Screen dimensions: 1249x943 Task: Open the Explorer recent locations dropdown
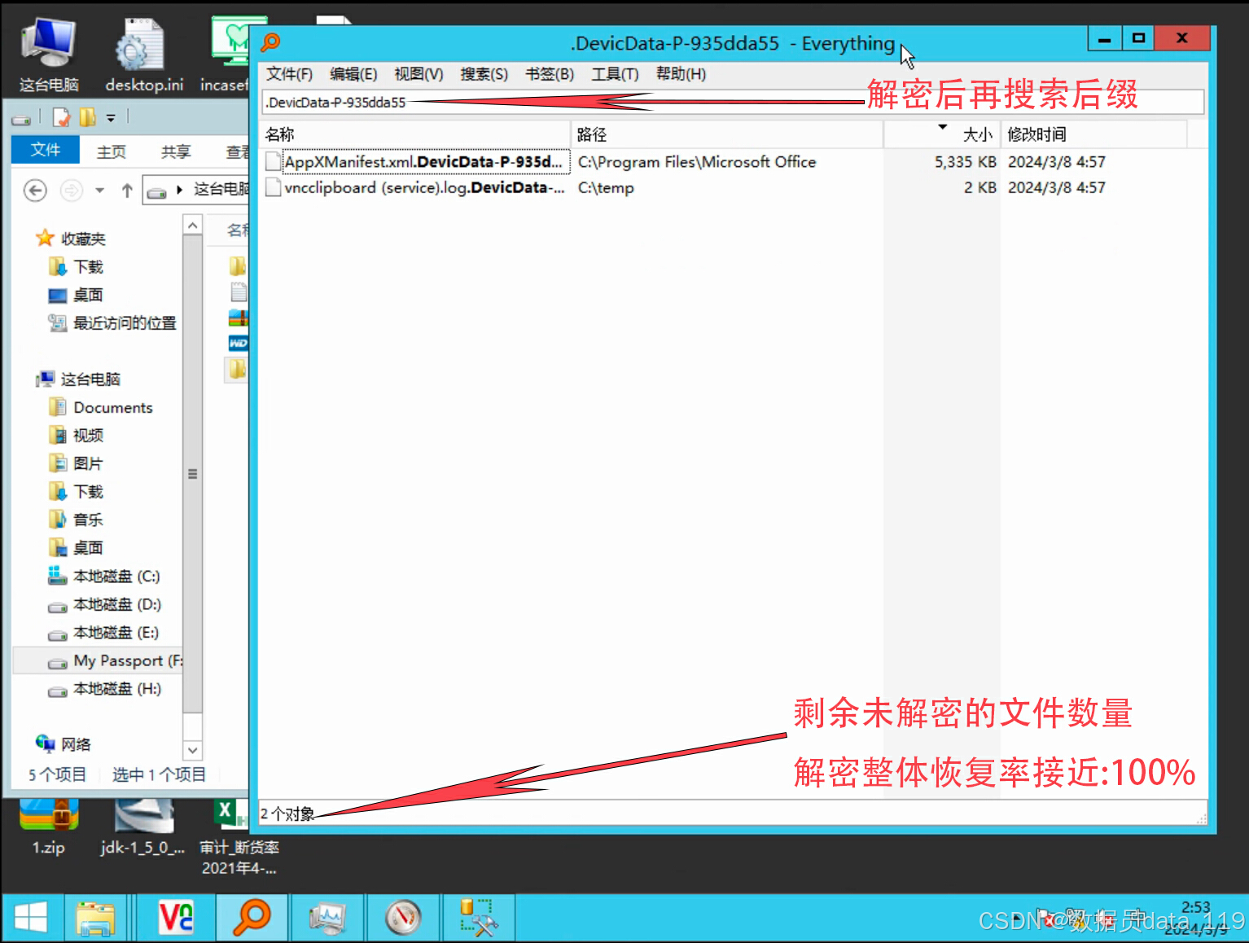pos(99,191)
